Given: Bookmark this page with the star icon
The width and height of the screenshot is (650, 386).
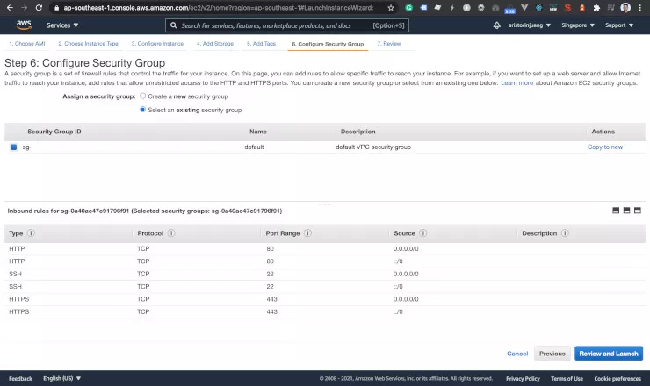Looking at the screenshot, I should coord(391,7).
